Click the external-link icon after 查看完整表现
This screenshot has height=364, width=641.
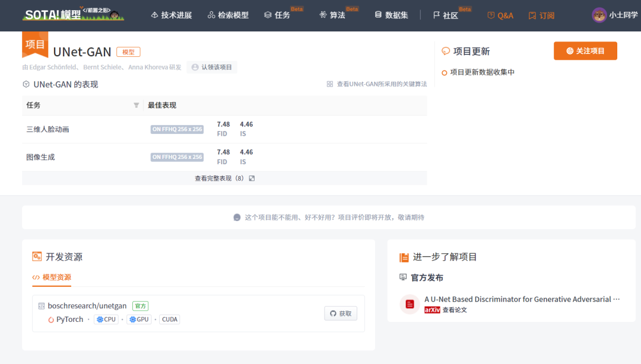click(252, 178)
